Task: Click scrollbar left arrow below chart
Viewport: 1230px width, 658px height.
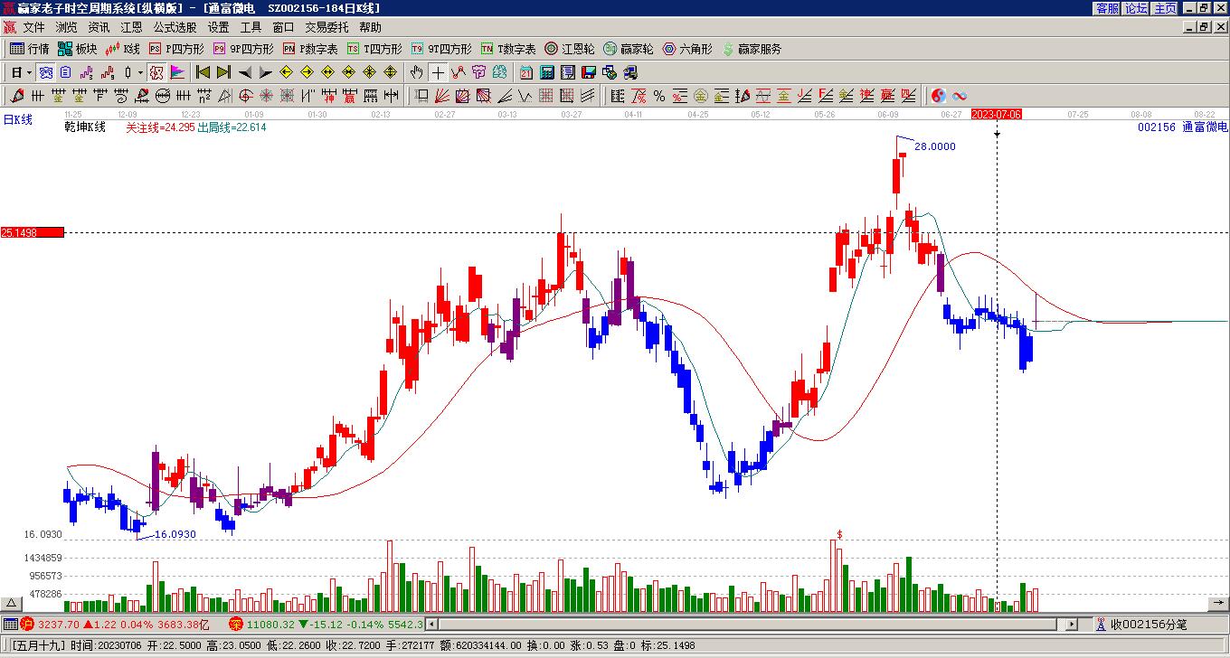Action: [x=431, y=624]
